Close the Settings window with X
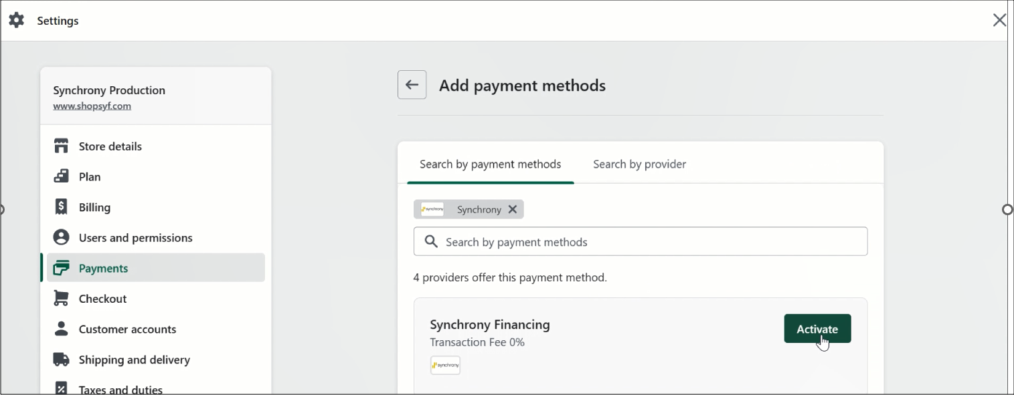Screen dimensions: 1014x395 pyautogui.click(x=999, y=20)
